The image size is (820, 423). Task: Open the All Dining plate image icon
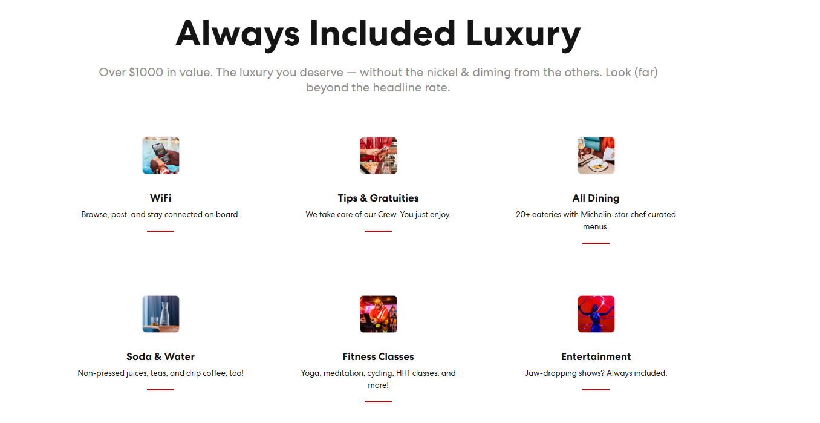(596, 156)
